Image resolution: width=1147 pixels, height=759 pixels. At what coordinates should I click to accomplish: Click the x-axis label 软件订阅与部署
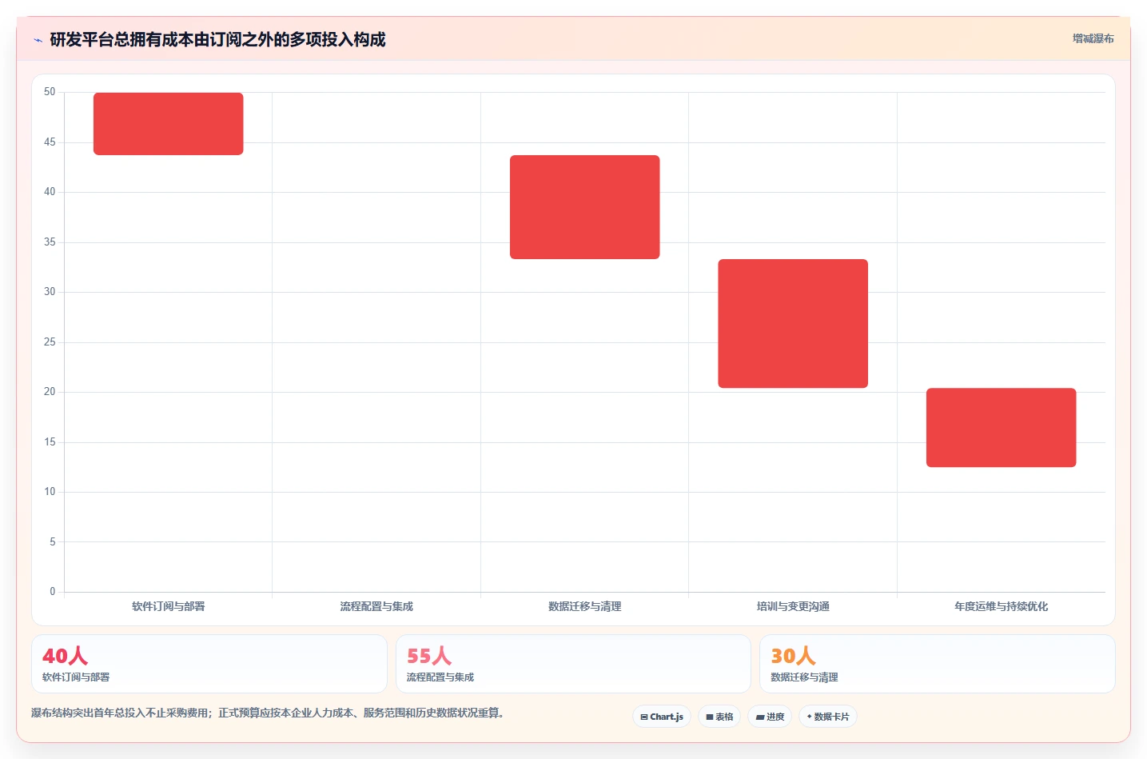(169, 606)
